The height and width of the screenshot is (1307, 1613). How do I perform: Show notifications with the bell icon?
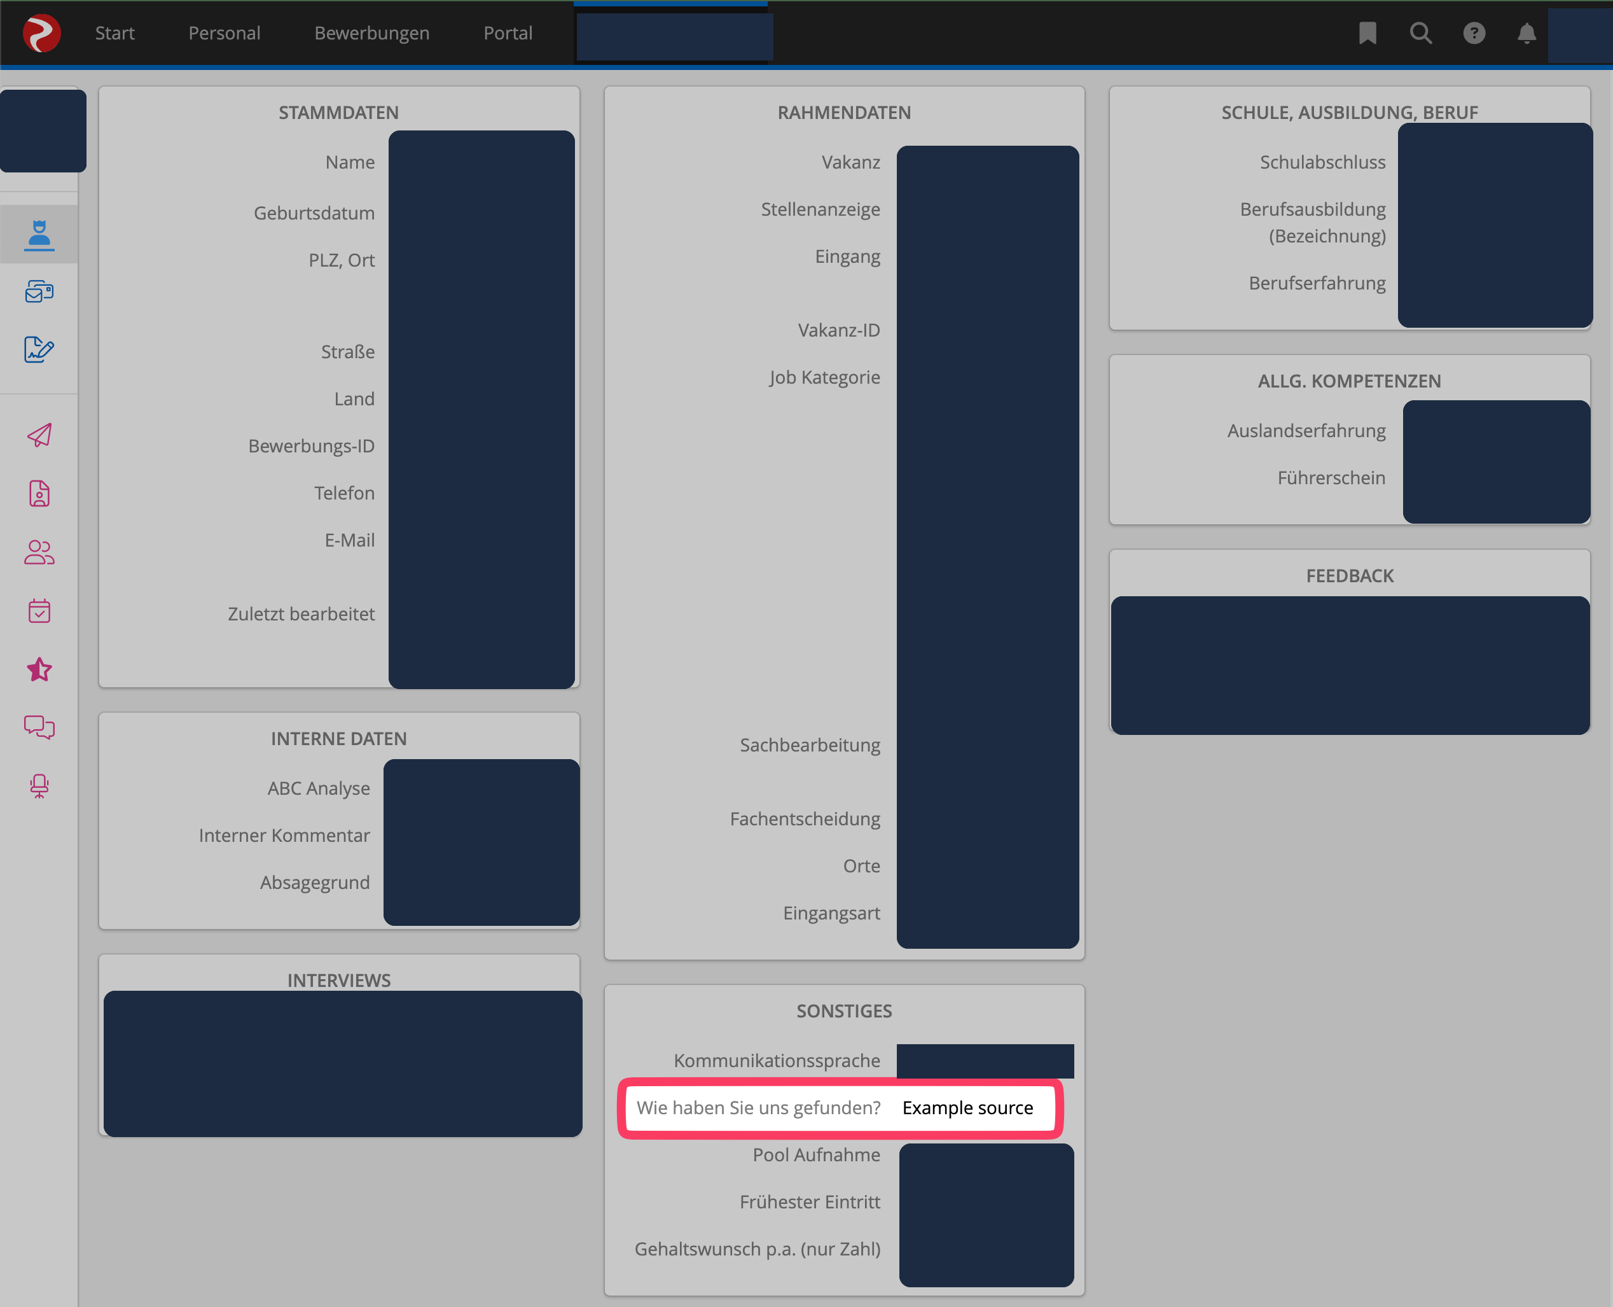pos(1526,33)
